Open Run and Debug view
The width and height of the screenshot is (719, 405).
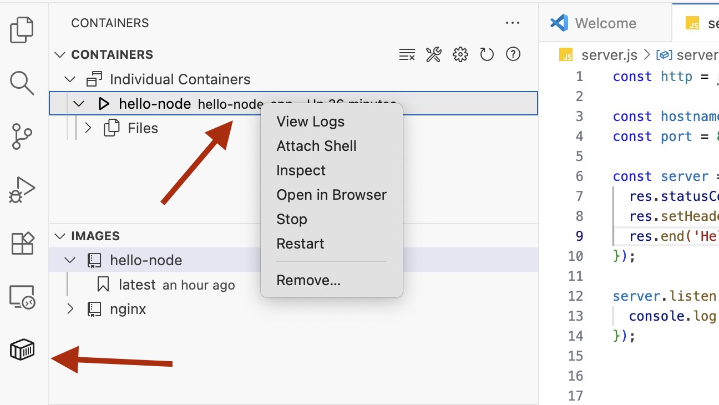click(x=22, y=190)
